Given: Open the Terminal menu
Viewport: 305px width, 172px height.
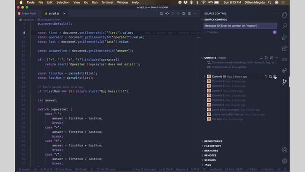Looking at the screenshot, I should click(x=107, y=2).
